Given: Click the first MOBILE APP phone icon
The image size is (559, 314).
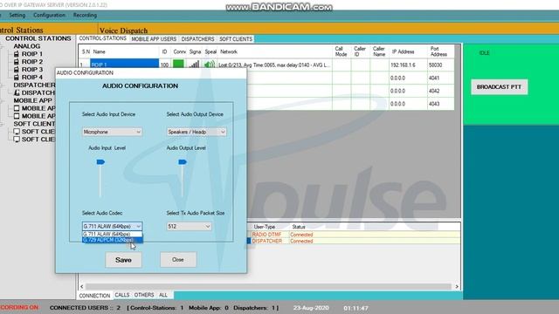Looking at the screenshot, I should click(x=17, y=108).
